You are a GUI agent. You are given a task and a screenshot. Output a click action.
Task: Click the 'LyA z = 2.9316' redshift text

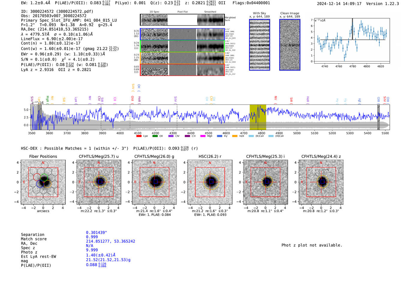click(37, 70)
